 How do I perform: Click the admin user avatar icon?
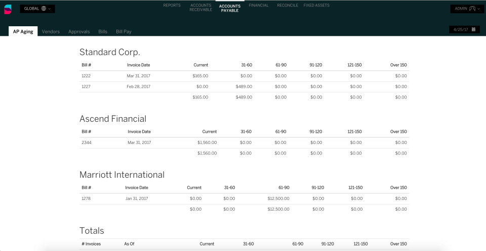472,9
